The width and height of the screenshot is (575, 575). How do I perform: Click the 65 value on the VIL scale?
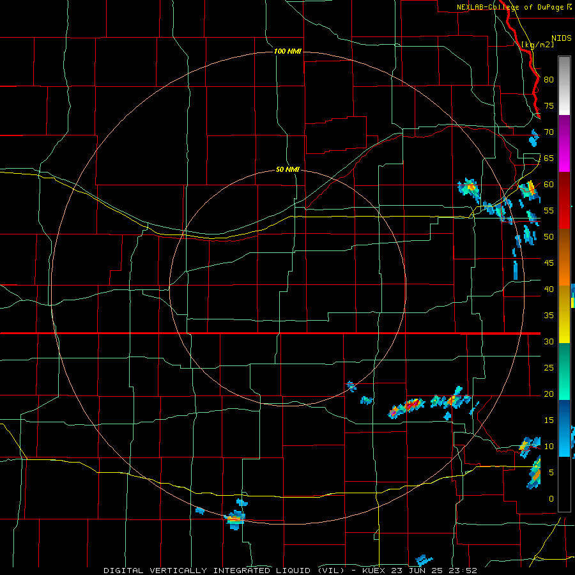click(x=549, y=158)
